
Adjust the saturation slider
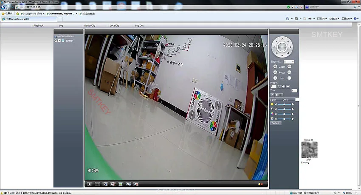point(284,114)
